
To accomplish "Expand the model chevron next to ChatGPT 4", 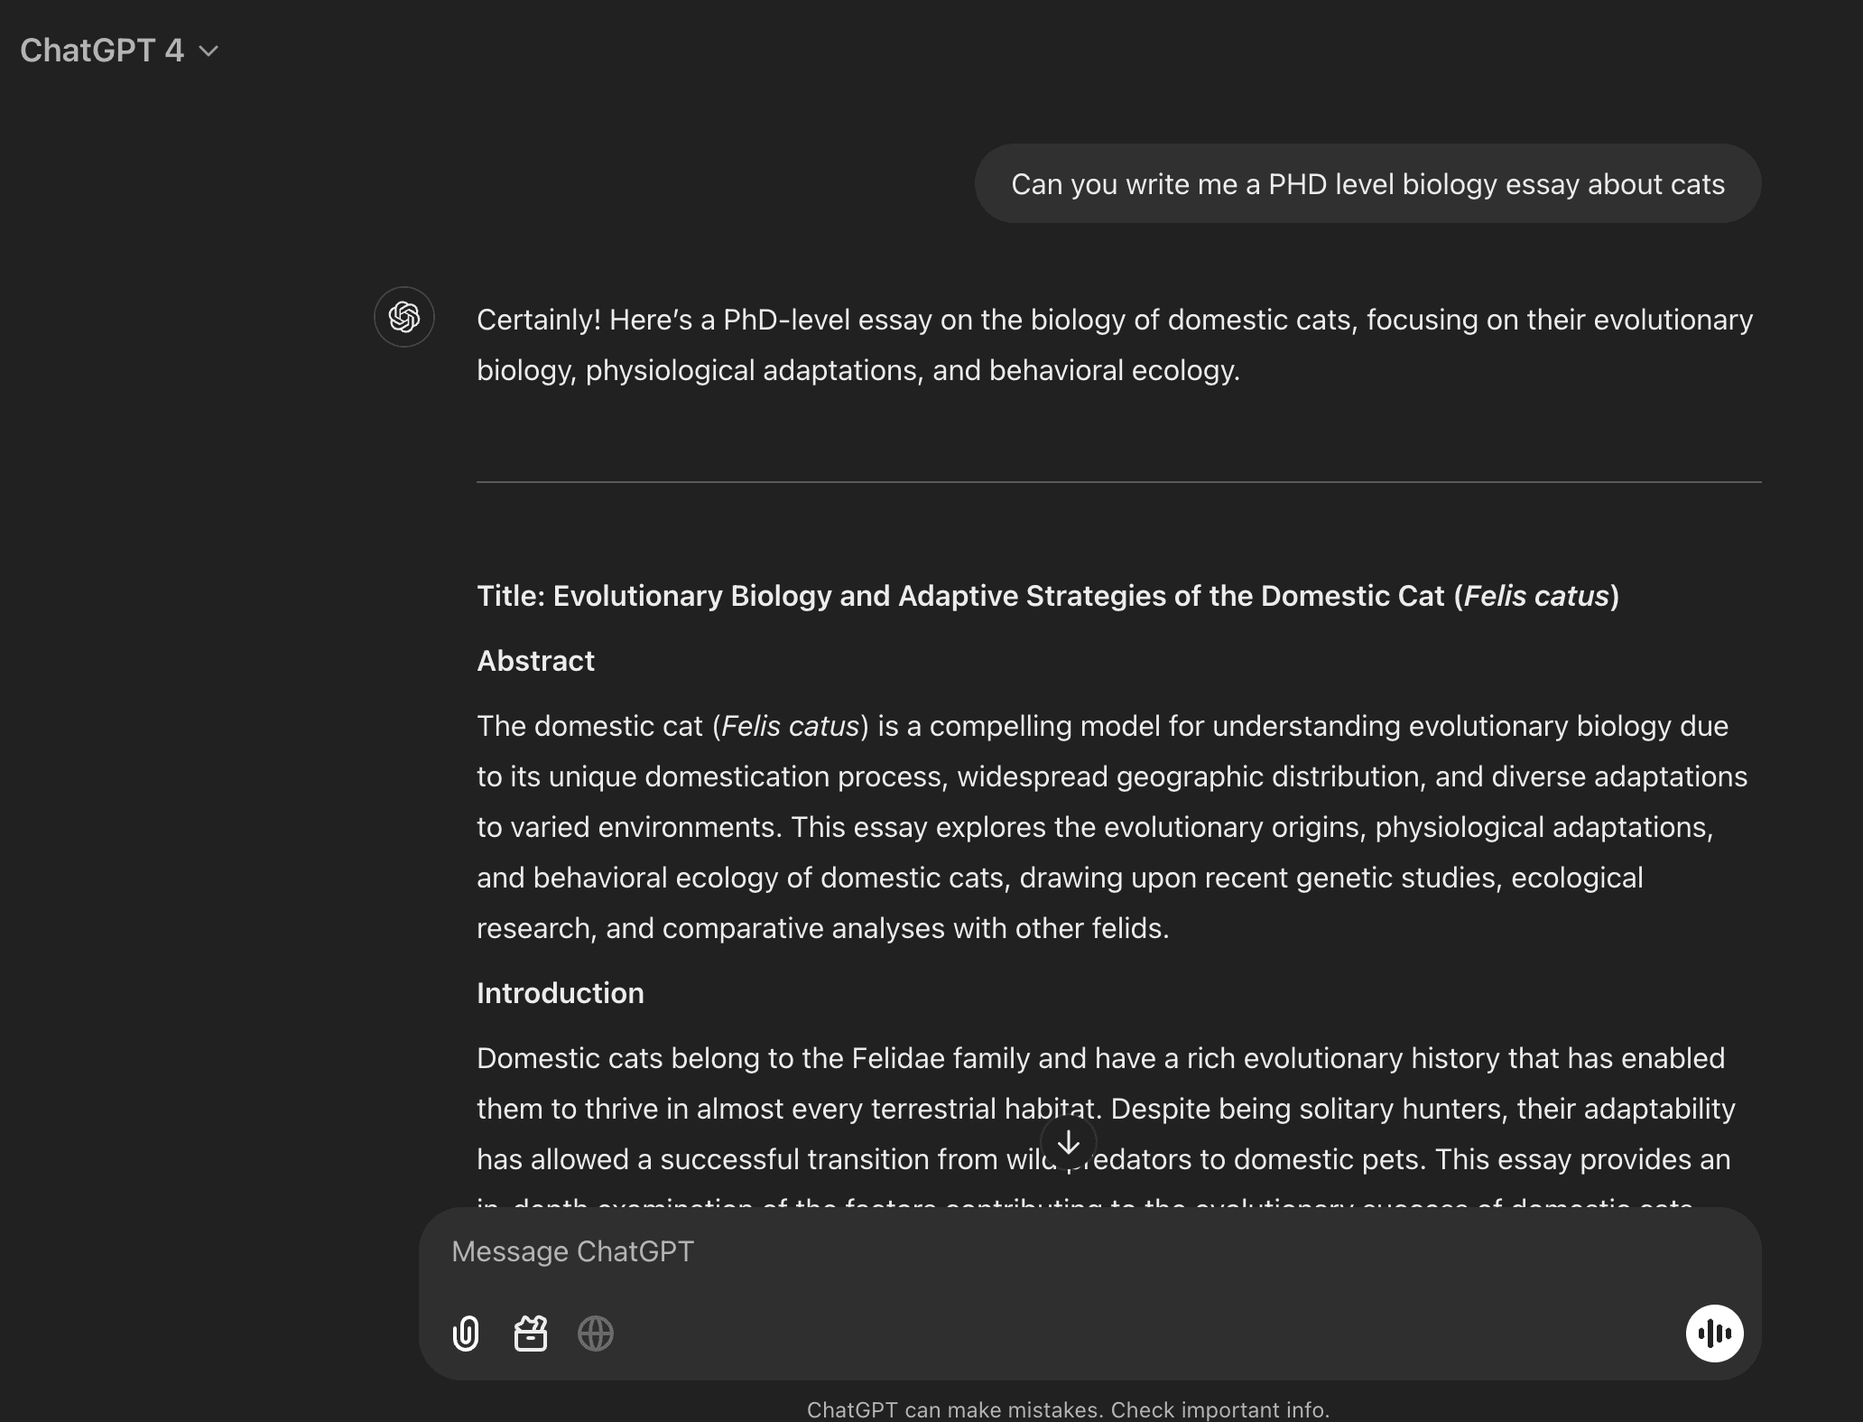I will [x=209, y=51].
